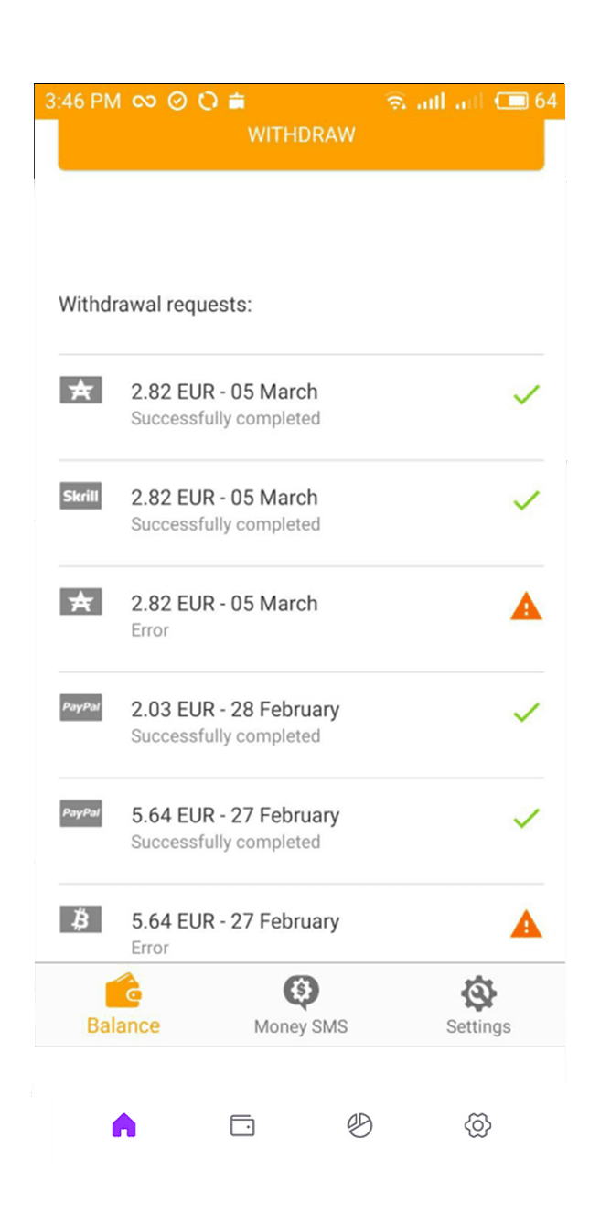Click the PayPal icon on the 5.64 EUR completed entry
The width and height of the screenshot is (600, 1213).
[x=80, y=814]
